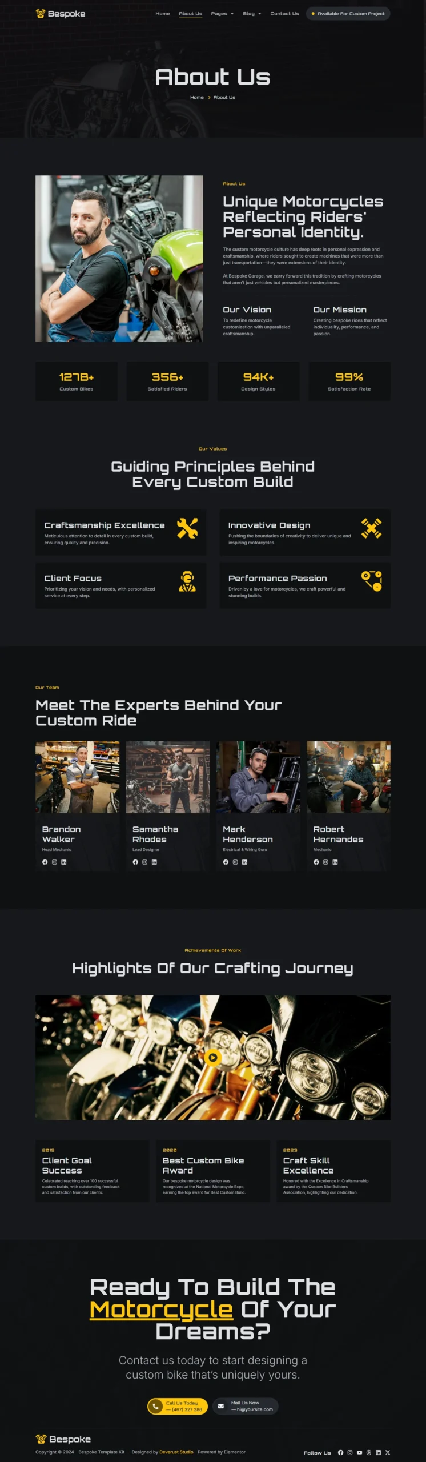Viewport: 426px width, 1462px height.
Task: Follow the Home breadcrumb link
Action: (197, 97)
